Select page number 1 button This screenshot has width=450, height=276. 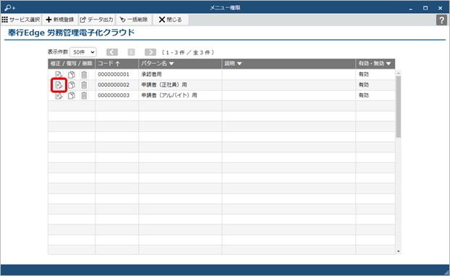(131, 52)
